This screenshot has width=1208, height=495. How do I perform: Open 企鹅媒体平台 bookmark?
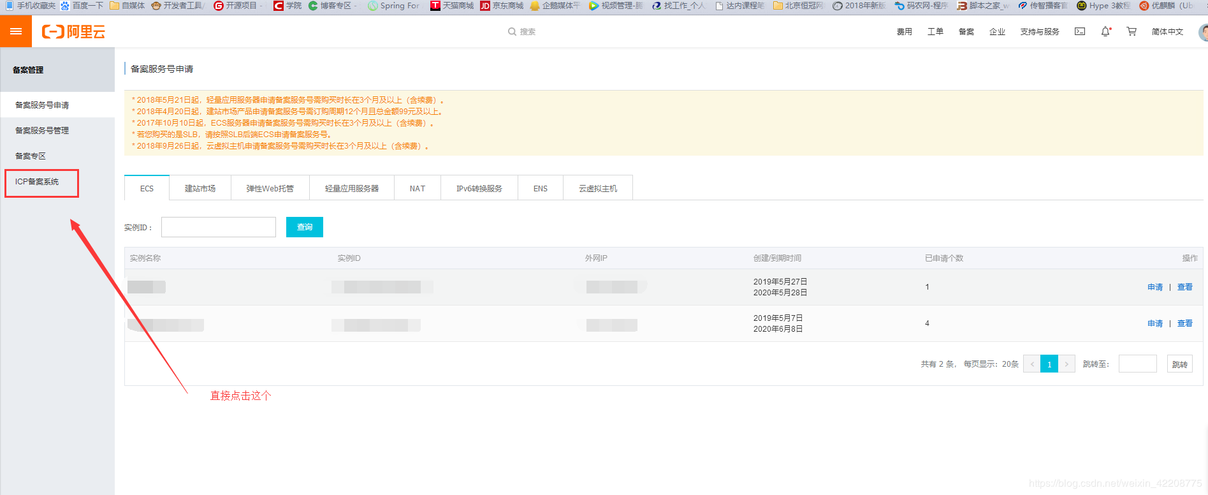coord(555,6)
